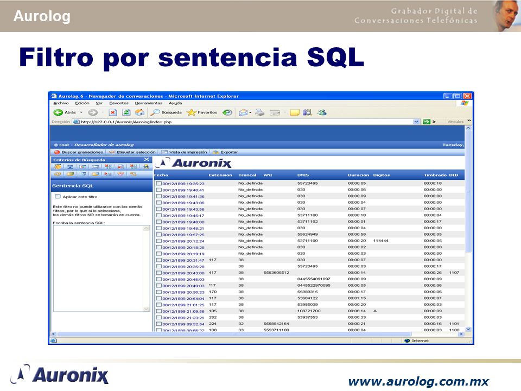Viewport: 521px width, 391px height.
Task: Click the Exportar folder icon
Action: tap(215, 152)
